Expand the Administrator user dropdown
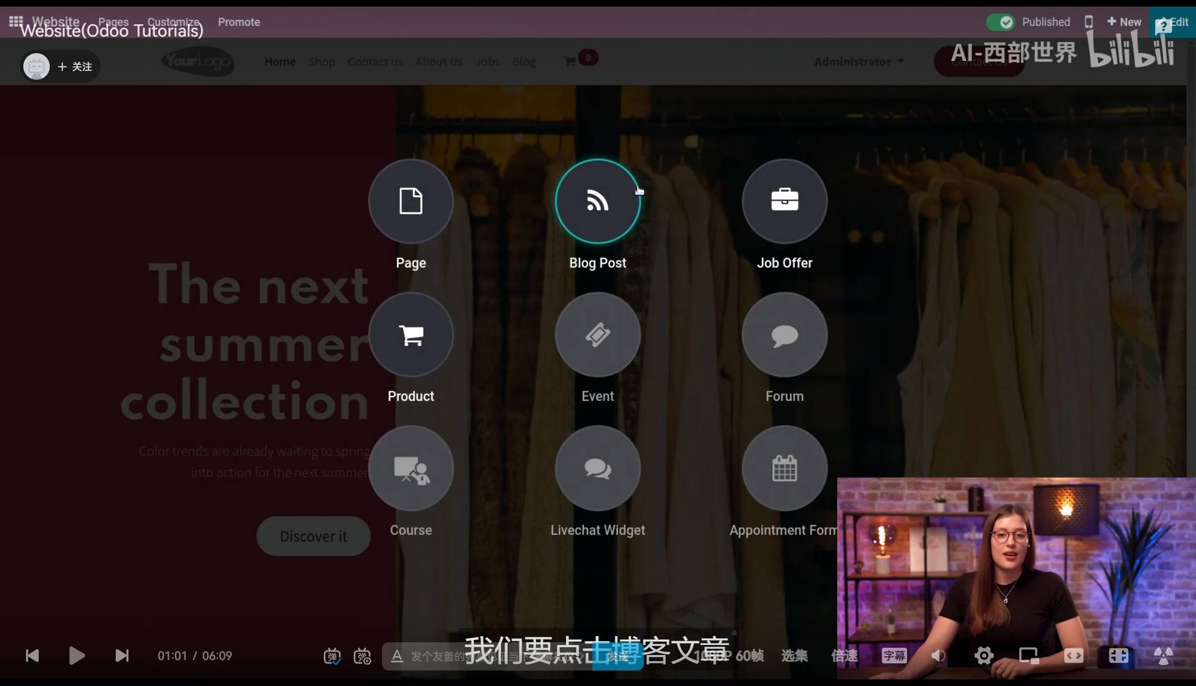This screenshot has height=686, width=1196. coord(858,62)
